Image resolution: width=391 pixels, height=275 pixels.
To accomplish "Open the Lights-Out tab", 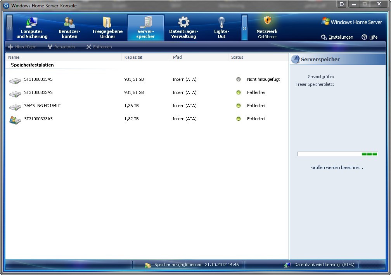I will coord(221,27).
